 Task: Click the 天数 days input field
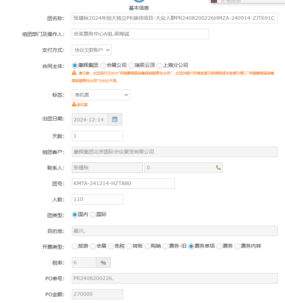97,136
